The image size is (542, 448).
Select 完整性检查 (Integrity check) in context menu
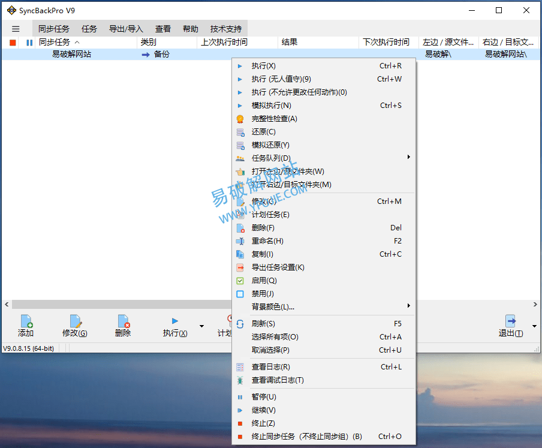274,119
